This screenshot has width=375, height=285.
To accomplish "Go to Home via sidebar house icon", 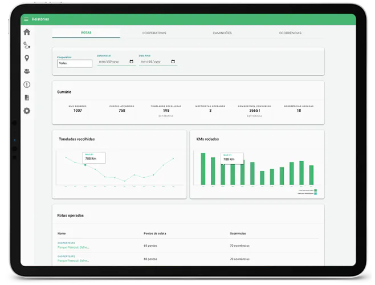I will coord(27,32).
